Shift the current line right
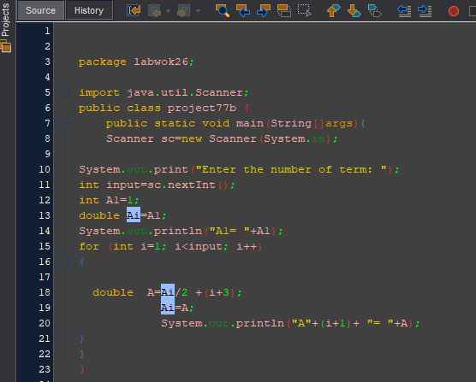This screenshot has width=476, height=382. click(x=425, y=10)
